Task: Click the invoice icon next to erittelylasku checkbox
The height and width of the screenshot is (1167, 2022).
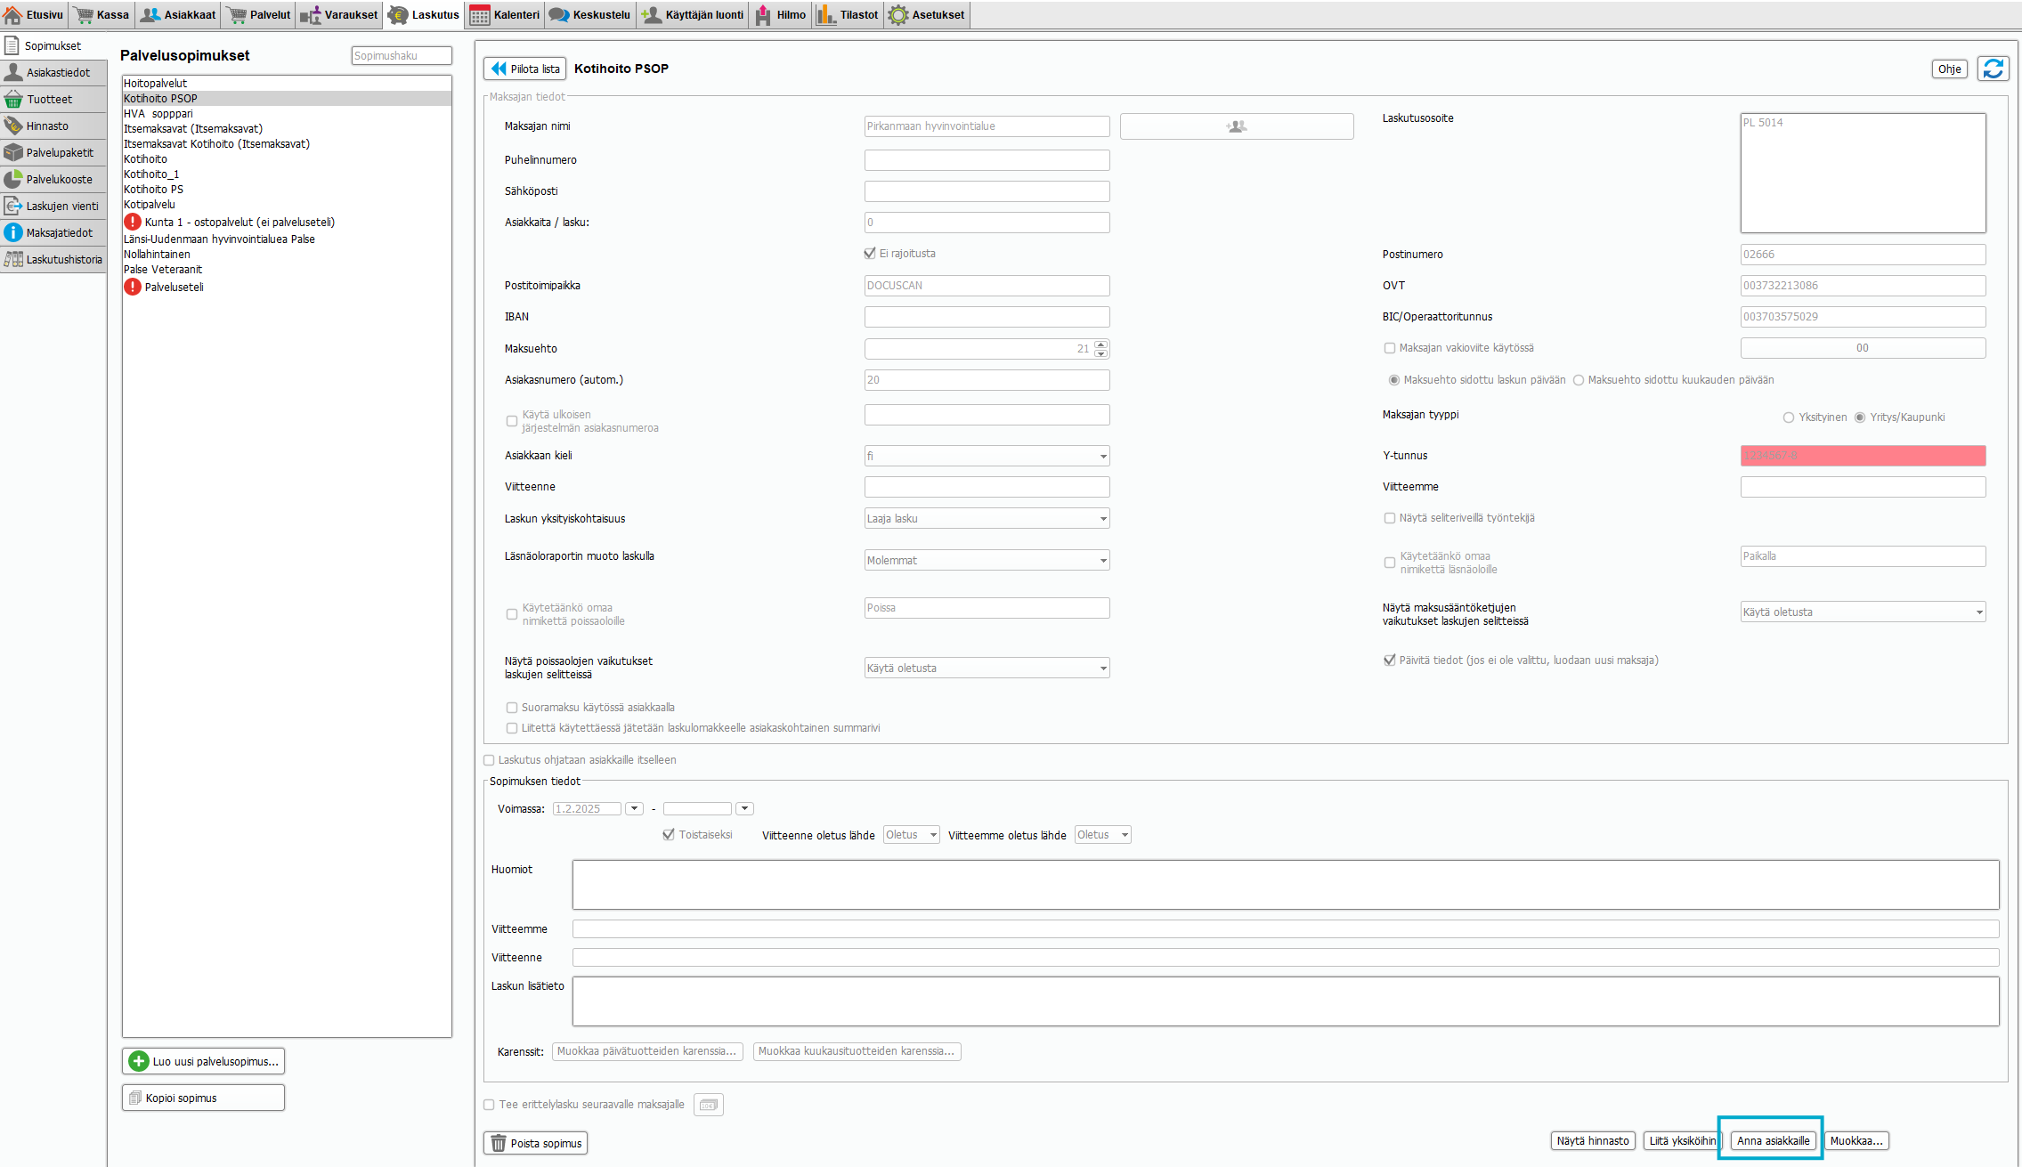Action: (x=709, y=1105)
